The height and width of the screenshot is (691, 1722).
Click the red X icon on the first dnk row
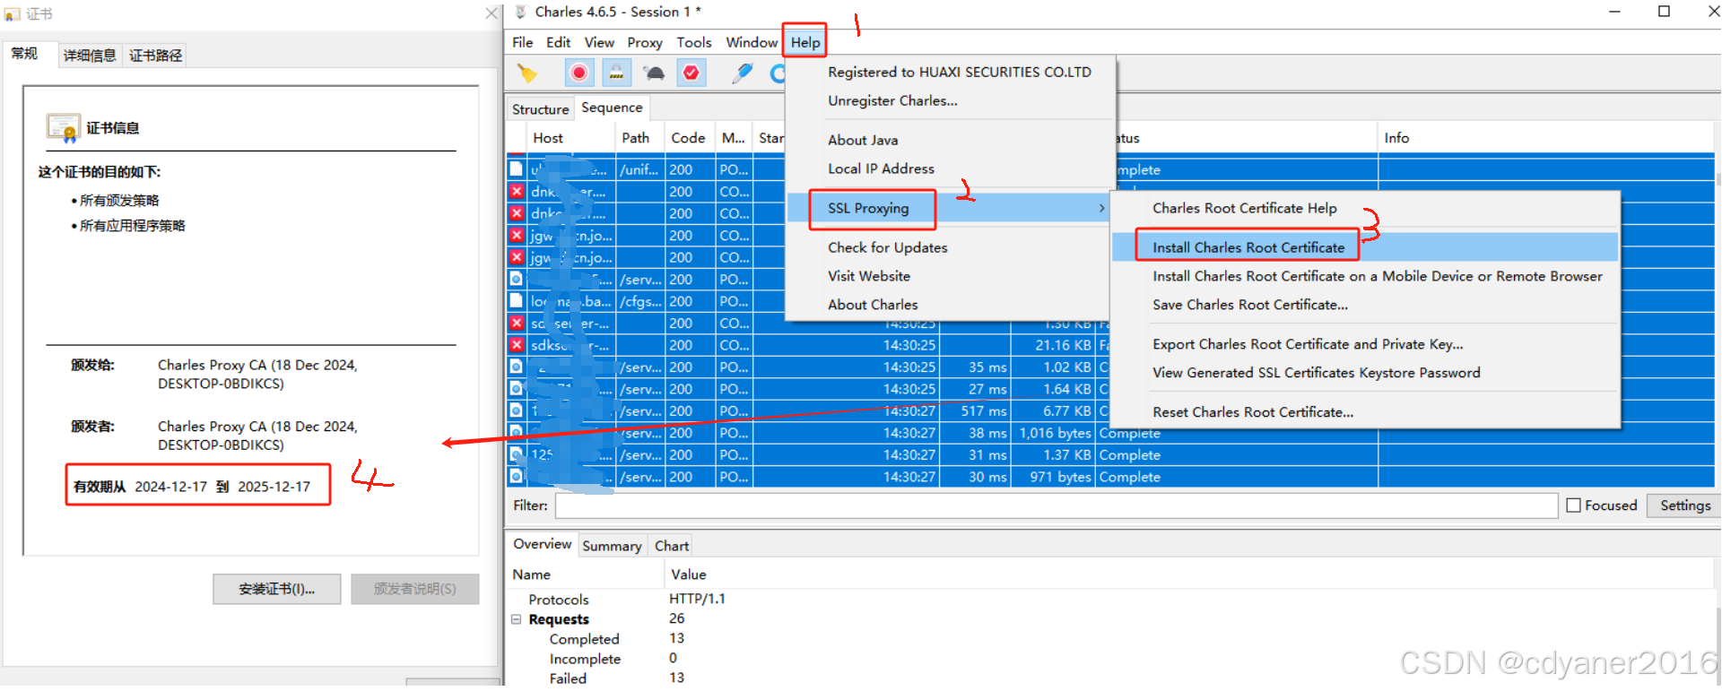coord(517,191)
